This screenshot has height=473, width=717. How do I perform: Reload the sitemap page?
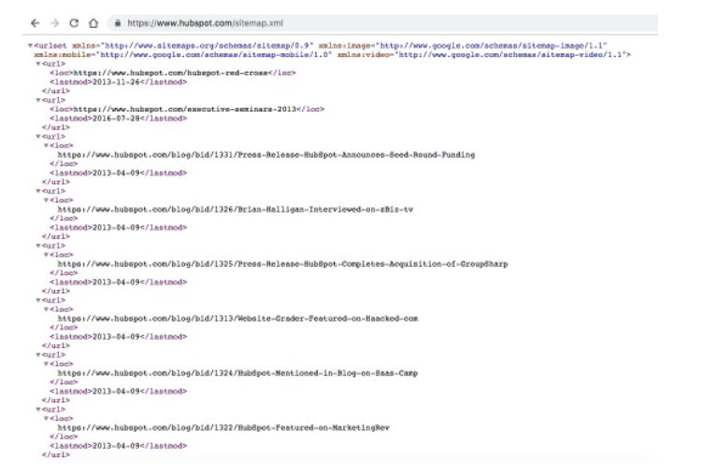pos(74,22)
